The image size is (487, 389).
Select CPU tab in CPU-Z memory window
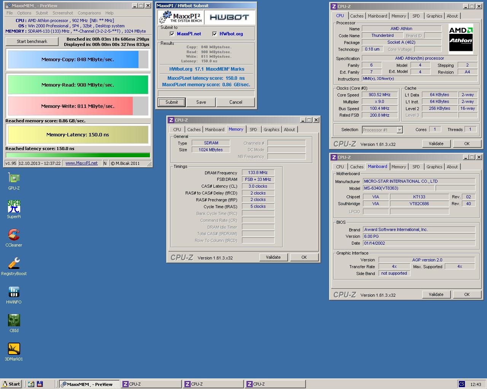pyautogui.click(x=177, y=130)
